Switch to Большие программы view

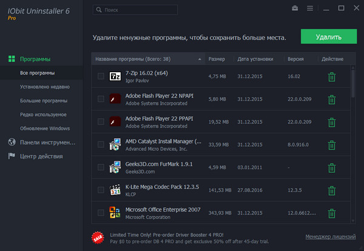click(x=44, y=101)
